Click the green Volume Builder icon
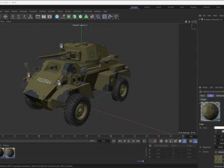Image resolution: width=224 pixels, height=168 pixels. tap(86, 17)
